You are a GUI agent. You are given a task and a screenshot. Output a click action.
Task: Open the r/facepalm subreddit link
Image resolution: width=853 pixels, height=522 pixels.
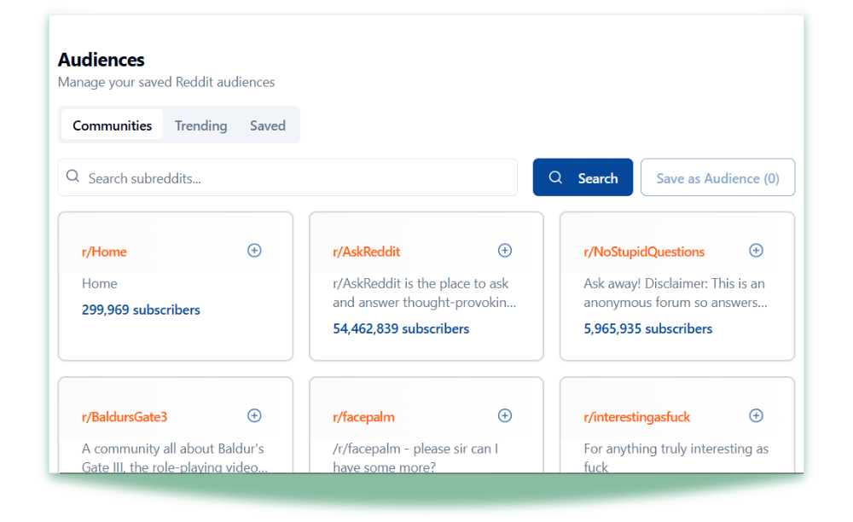click(363, 417)
